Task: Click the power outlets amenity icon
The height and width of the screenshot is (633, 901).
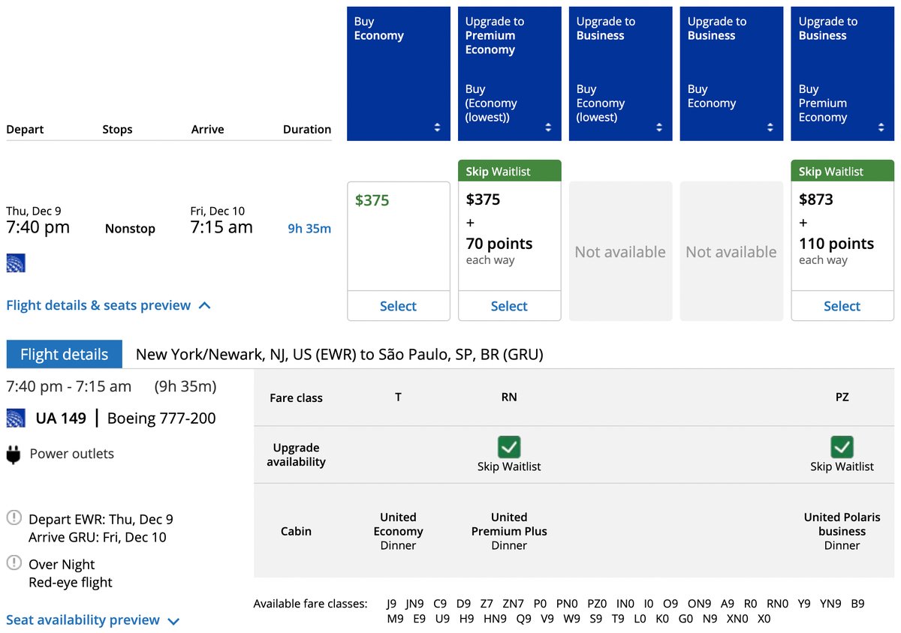Action: (15, 453)
